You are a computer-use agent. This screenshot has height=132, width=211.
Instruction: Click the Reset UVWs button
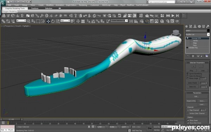[191, 101]
